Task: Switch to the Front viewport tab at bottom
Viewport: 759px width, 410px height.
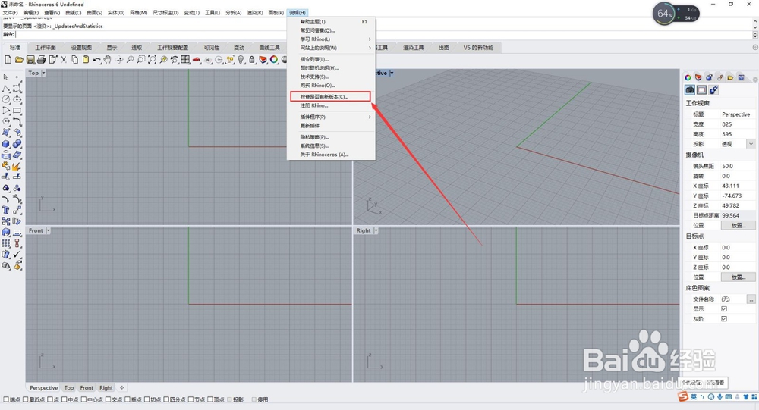Action: (x=87, y=388)
